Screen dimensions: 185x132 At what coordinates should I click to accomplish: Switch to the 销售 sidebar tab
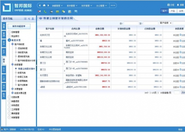[x=4, y=26]
